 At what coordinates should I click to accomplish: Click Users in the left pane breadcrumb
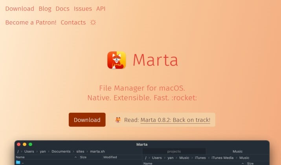click(x=29, y=151)
